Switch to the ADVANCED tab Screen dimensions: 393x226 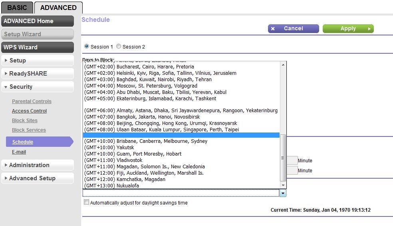pyautogui.click(x=58, y=8)
